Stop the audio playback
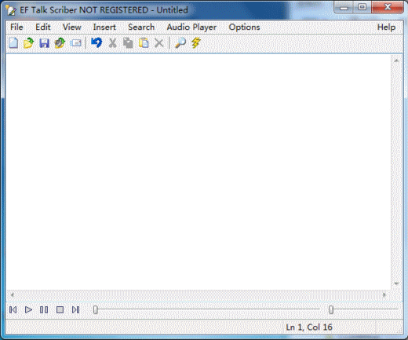 [60, 310]
